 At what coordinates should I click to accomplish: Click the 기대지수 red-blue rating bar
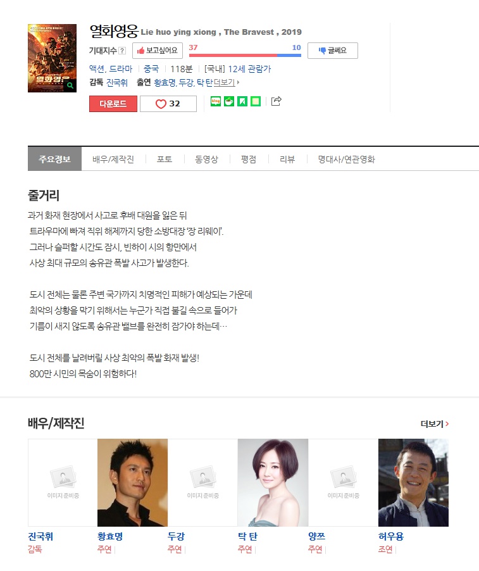click(x=245, y=55)
